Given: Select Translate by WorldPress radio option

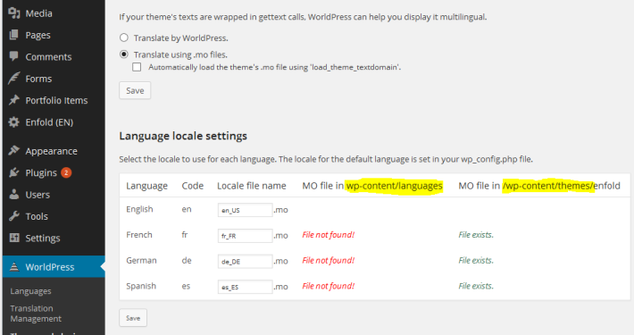Looking at the screenshot, I should point(124,38).
